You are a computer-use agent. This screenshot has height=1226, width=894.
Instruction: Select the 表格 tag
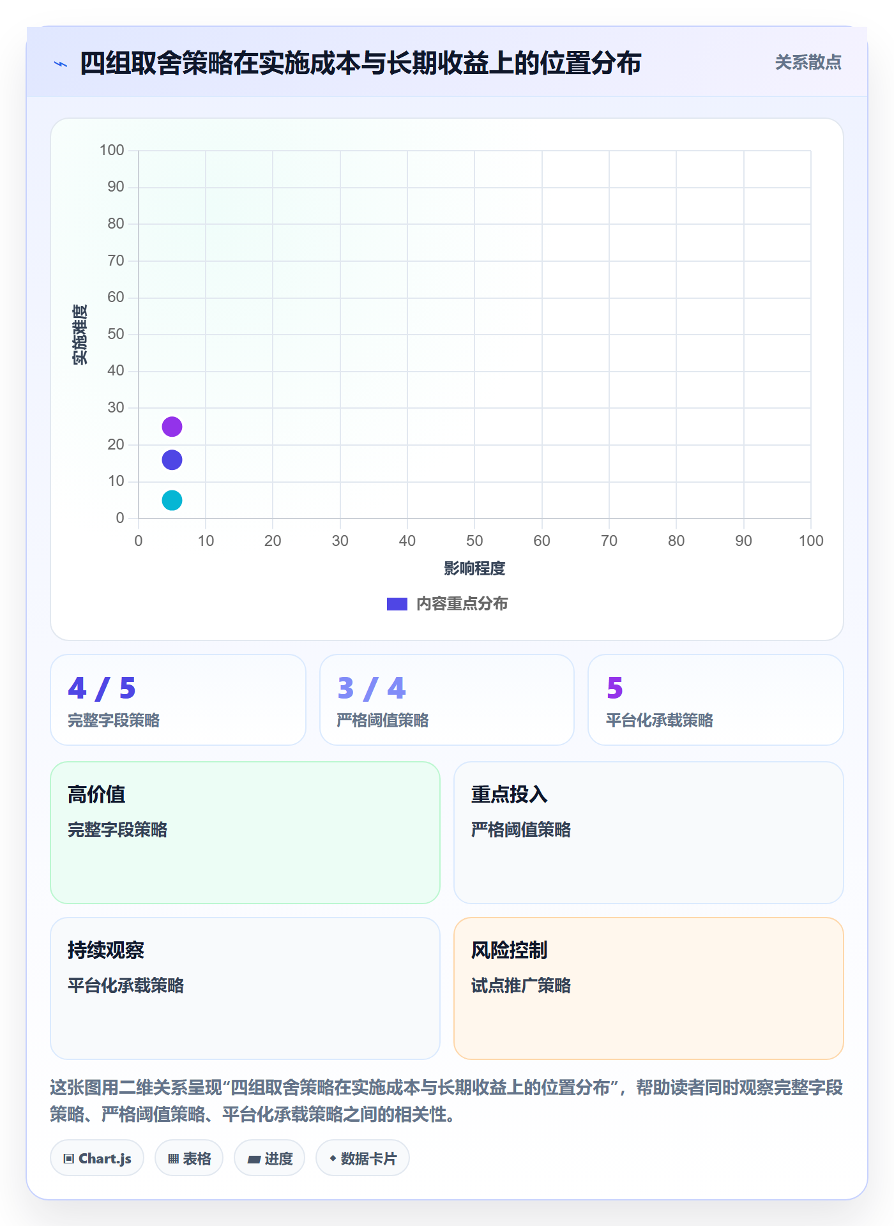point(189,1158)
